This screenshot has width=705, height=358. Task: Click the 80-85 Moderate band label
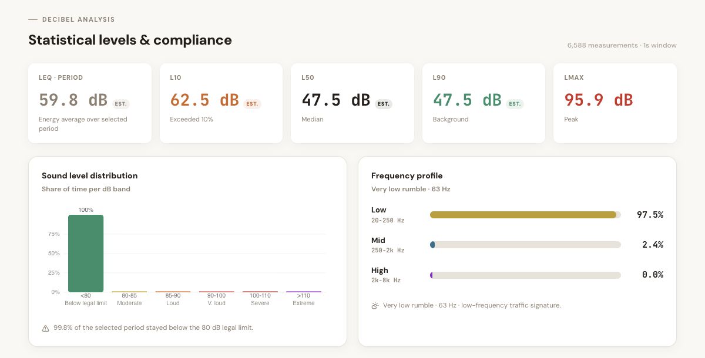(129, 299)
